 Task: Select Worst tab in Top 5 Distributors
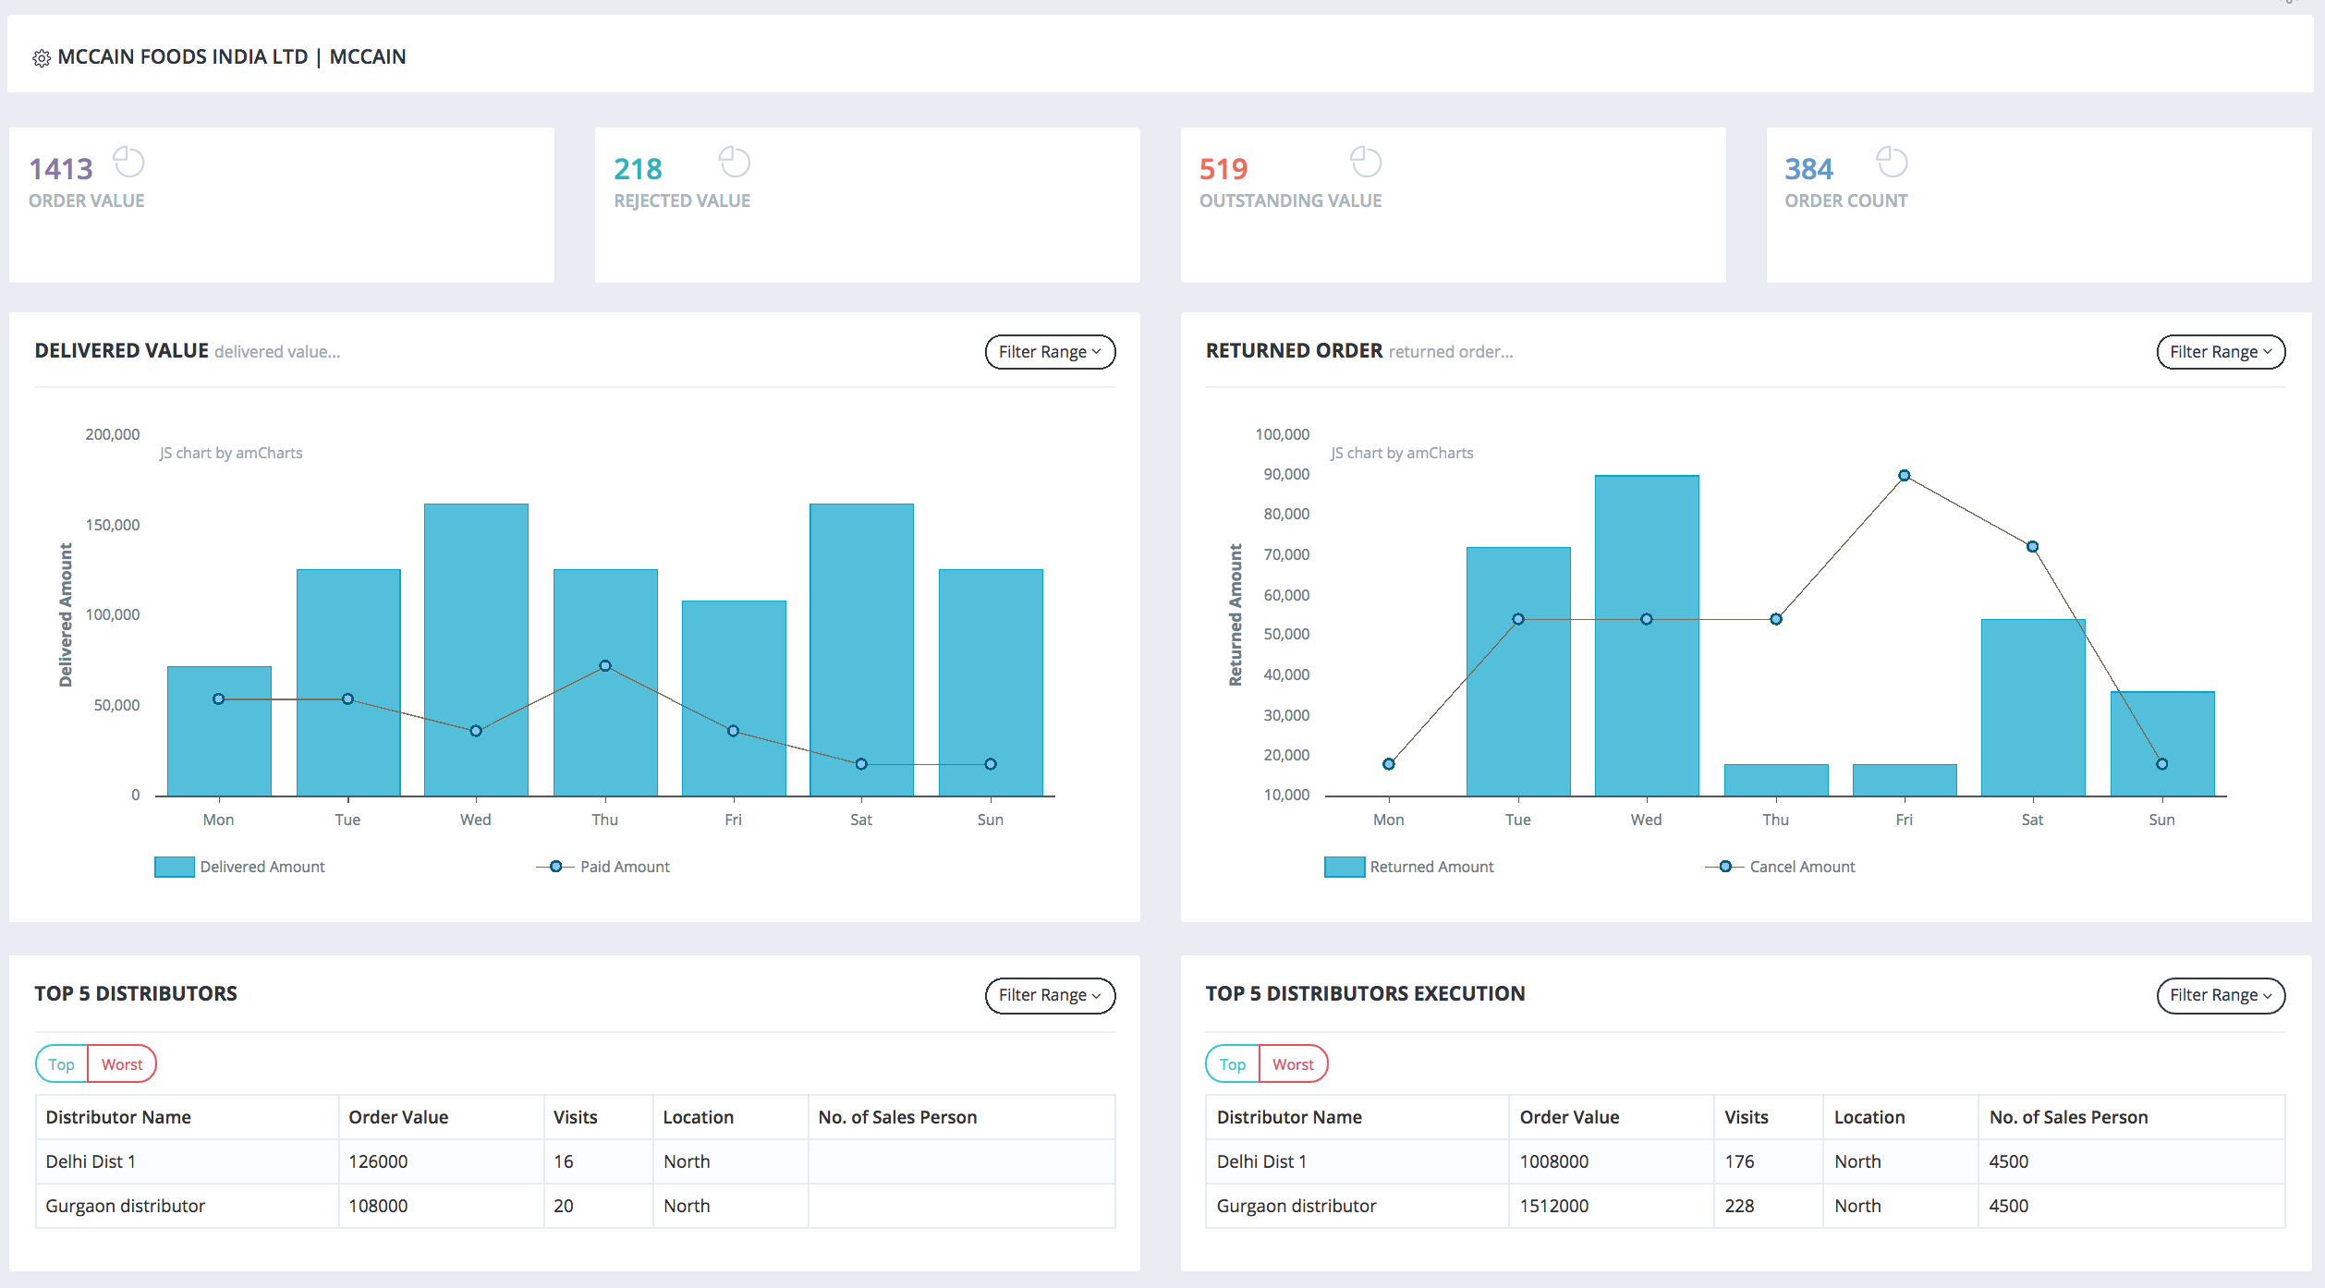click(x=122, y=1063)
